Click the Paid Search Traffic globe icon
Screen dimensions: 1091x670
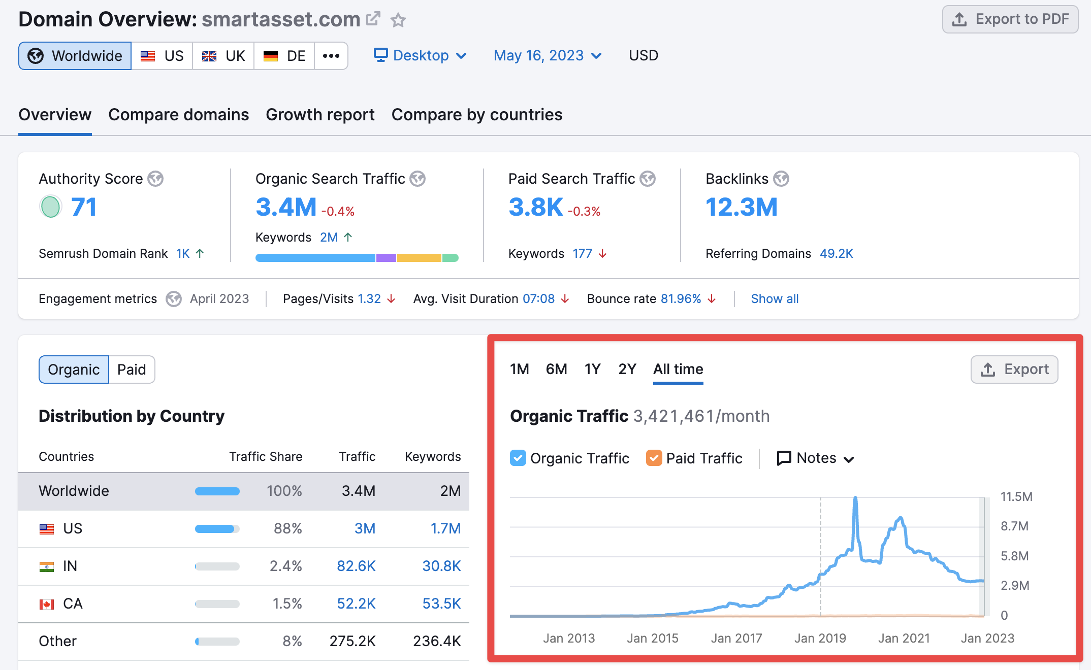[648, 179]
